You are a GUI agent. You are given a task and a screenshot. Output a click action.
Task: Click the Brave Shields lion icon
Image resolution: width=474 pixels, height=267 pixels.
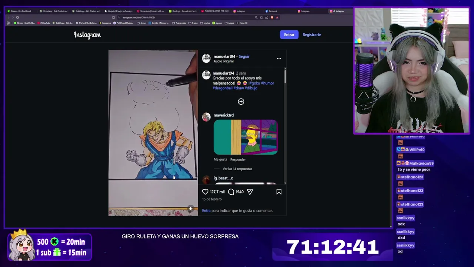pos(272,17)
